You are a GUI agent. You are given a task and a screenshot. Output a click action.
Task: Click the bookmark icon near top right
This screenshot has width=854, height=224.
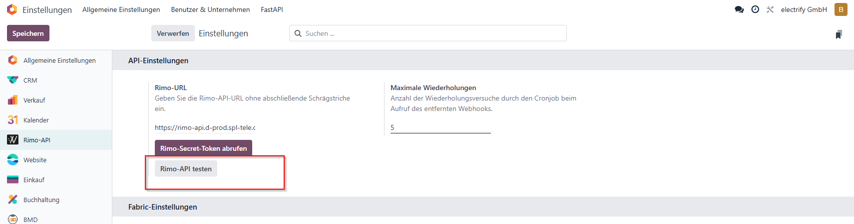[x=839, y=34]
